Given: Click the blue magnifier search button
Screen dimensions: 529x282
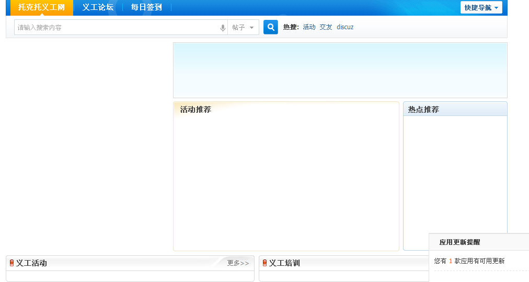Looking at the screenshot, I should pyautogui.click(x=271, y=27).
